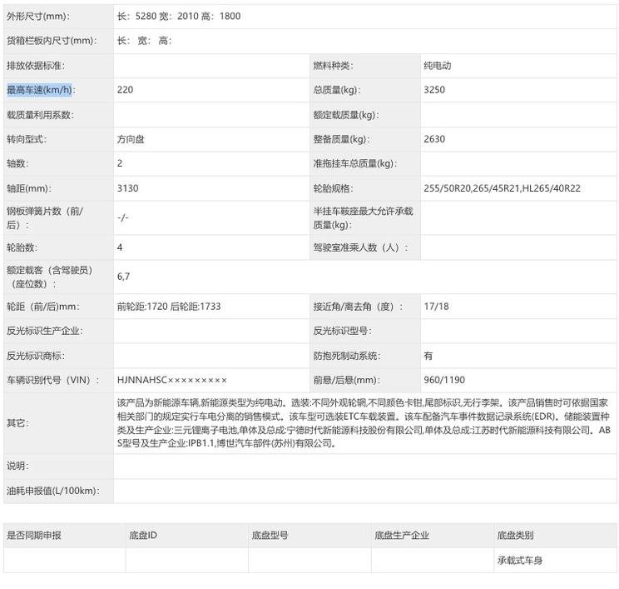The height and width of the screenshot is (589, 619).
Task: Click the 是否同期申报 column header
Action: tap(34, 536)
